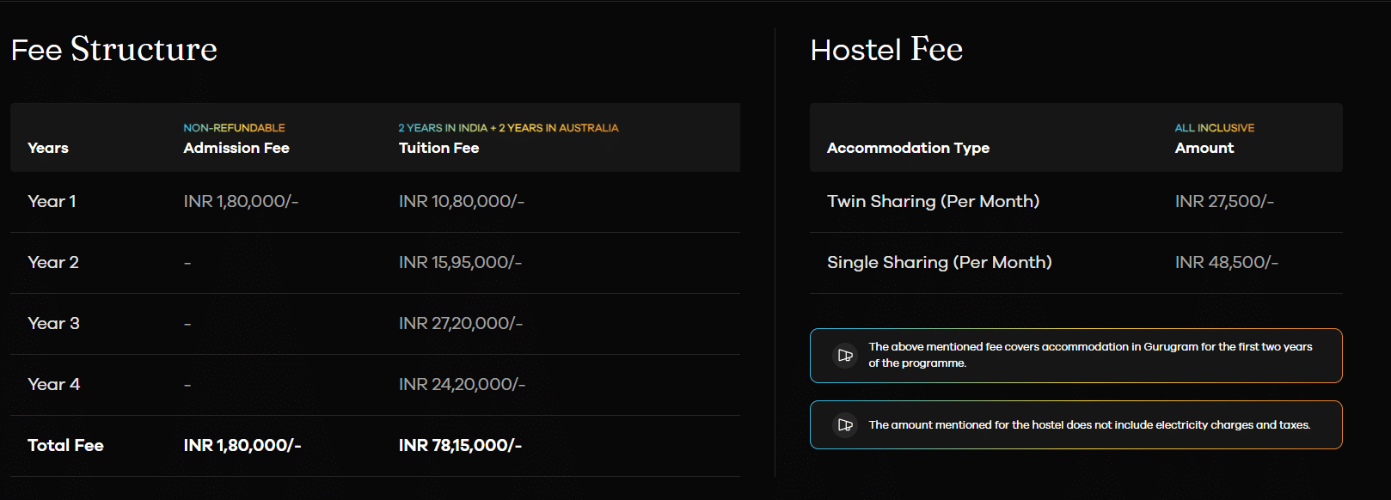Click the Admission Fee column header
The height and width of the screenshot is (500, 1391).
[x=236, y=148]
